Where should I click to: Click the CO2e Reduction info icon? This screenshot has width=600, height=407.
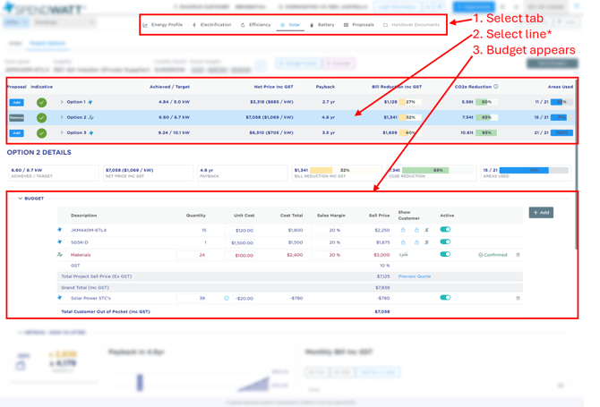pyautogui.click(x=496, y=87)
